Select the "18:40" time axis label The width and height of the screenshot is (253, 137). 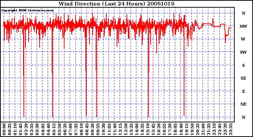(x=181, y=129)
